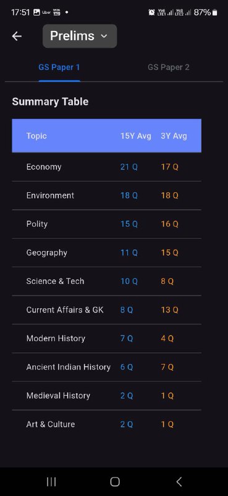Tap the back arrow icon

[x=17, y=37]
